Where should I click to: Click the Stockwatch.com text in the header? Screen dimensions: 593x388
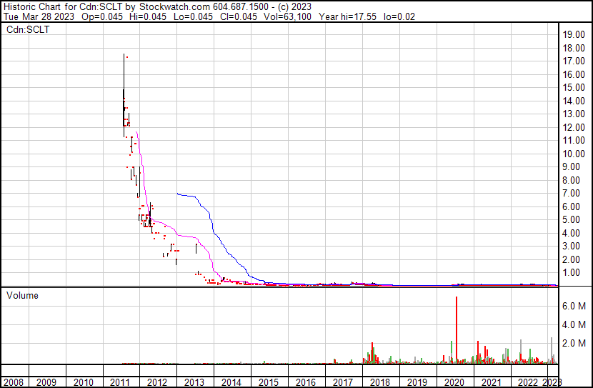164,6
